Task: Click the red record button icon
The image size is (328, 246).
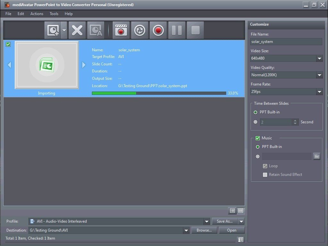Action: tap(158, 30)
